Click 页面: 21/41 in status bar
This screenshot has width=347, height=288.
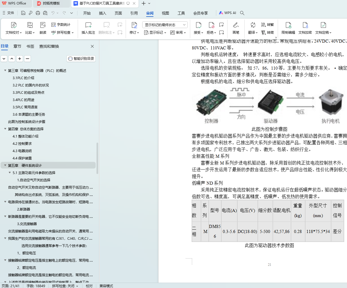click(x=11, y=286)
